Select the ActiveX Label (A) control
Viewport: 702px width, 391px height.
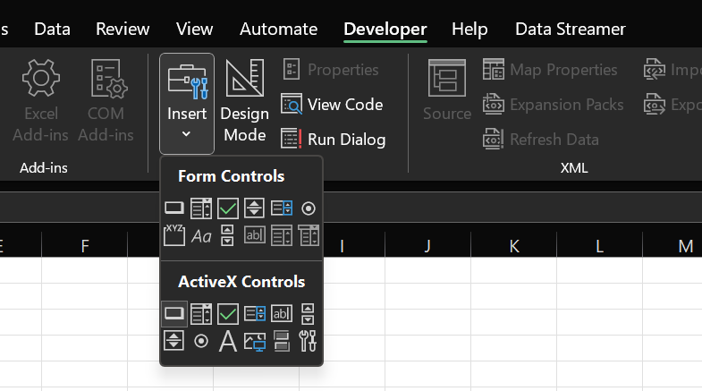click(228, 341)
